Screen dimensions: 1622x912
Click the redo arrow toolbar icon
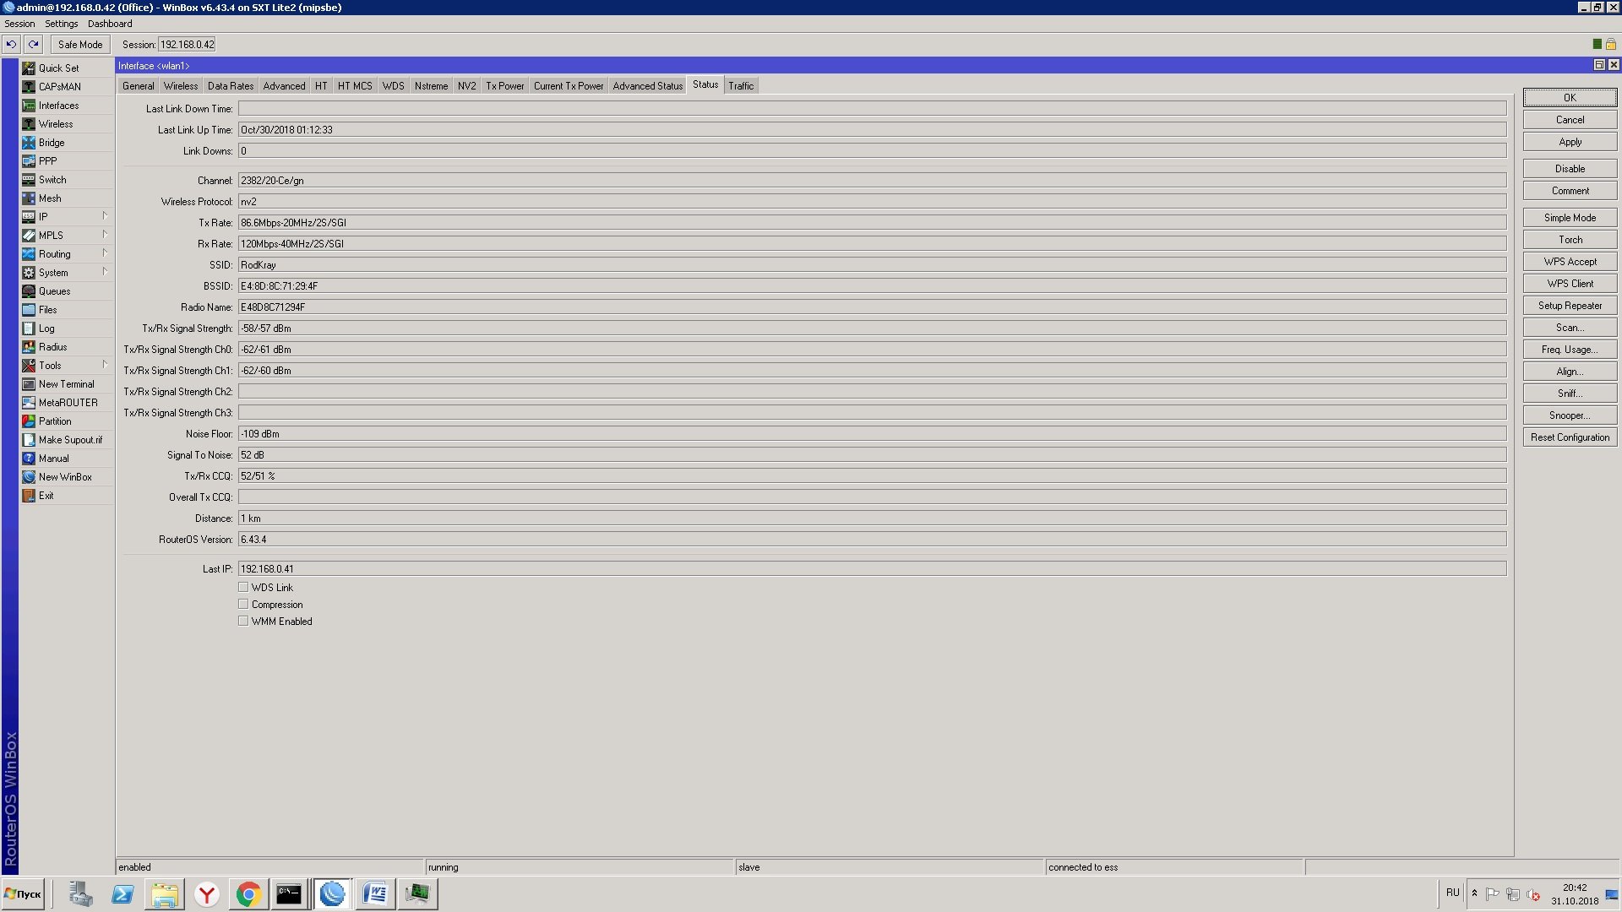click(33, 44)
